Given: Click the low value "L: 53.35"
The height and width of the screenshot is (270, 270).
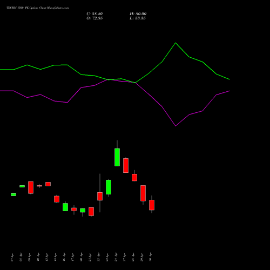Looking at the screenshot, I should pyautogui.click(x=138, y=18).
